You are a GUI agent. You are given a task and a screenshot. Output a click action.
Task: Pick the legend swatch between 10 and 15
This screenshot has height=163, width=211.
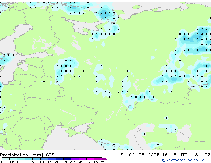(x=44, y=159)
